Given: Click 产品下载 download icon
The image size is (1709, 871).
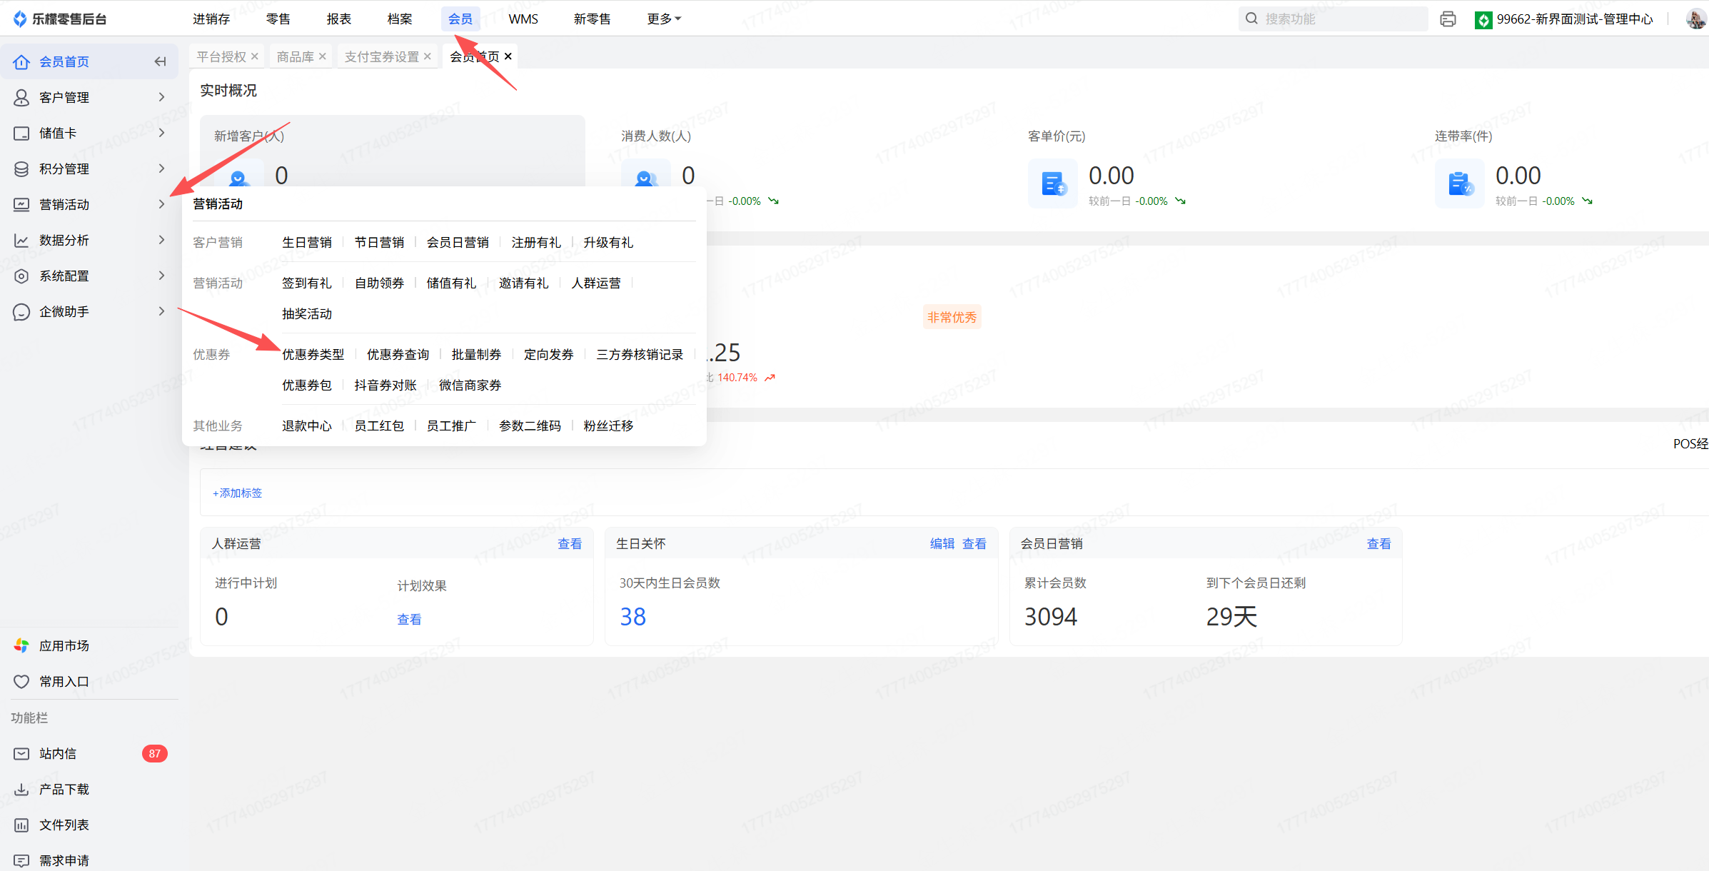Looking at the screenshot, I should coord(21,790).
